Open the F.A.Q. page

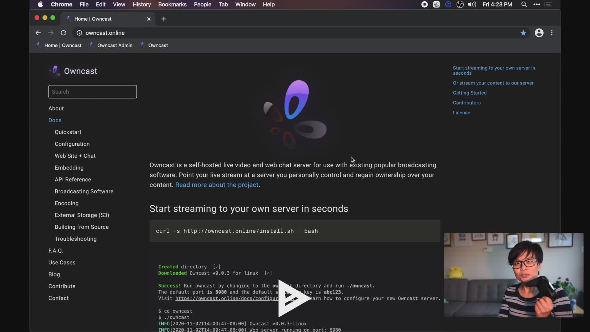coord(56,251)
